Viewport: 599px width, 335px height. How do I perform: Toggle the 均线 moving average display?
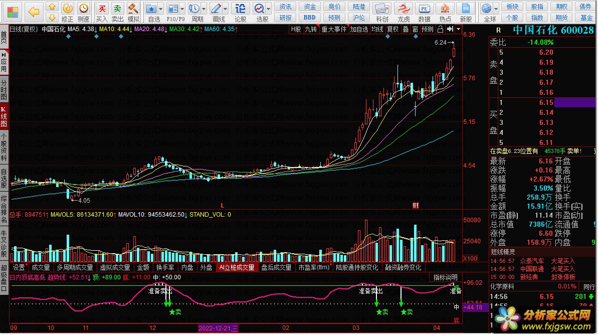point(377,30)
